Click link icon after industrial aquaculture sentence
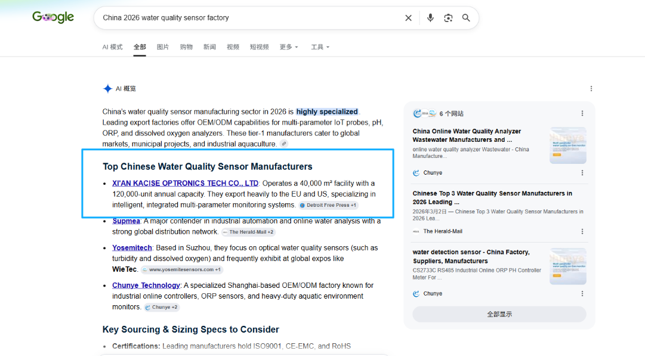 point(284,144)
